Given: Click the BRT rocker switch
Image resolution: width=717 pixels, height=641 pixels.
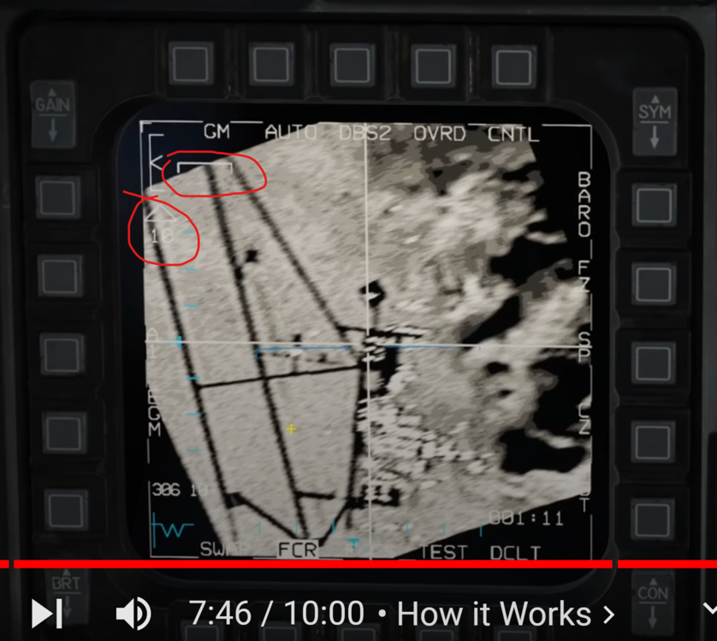Looking at the screenshot, I should coord(65,597).
